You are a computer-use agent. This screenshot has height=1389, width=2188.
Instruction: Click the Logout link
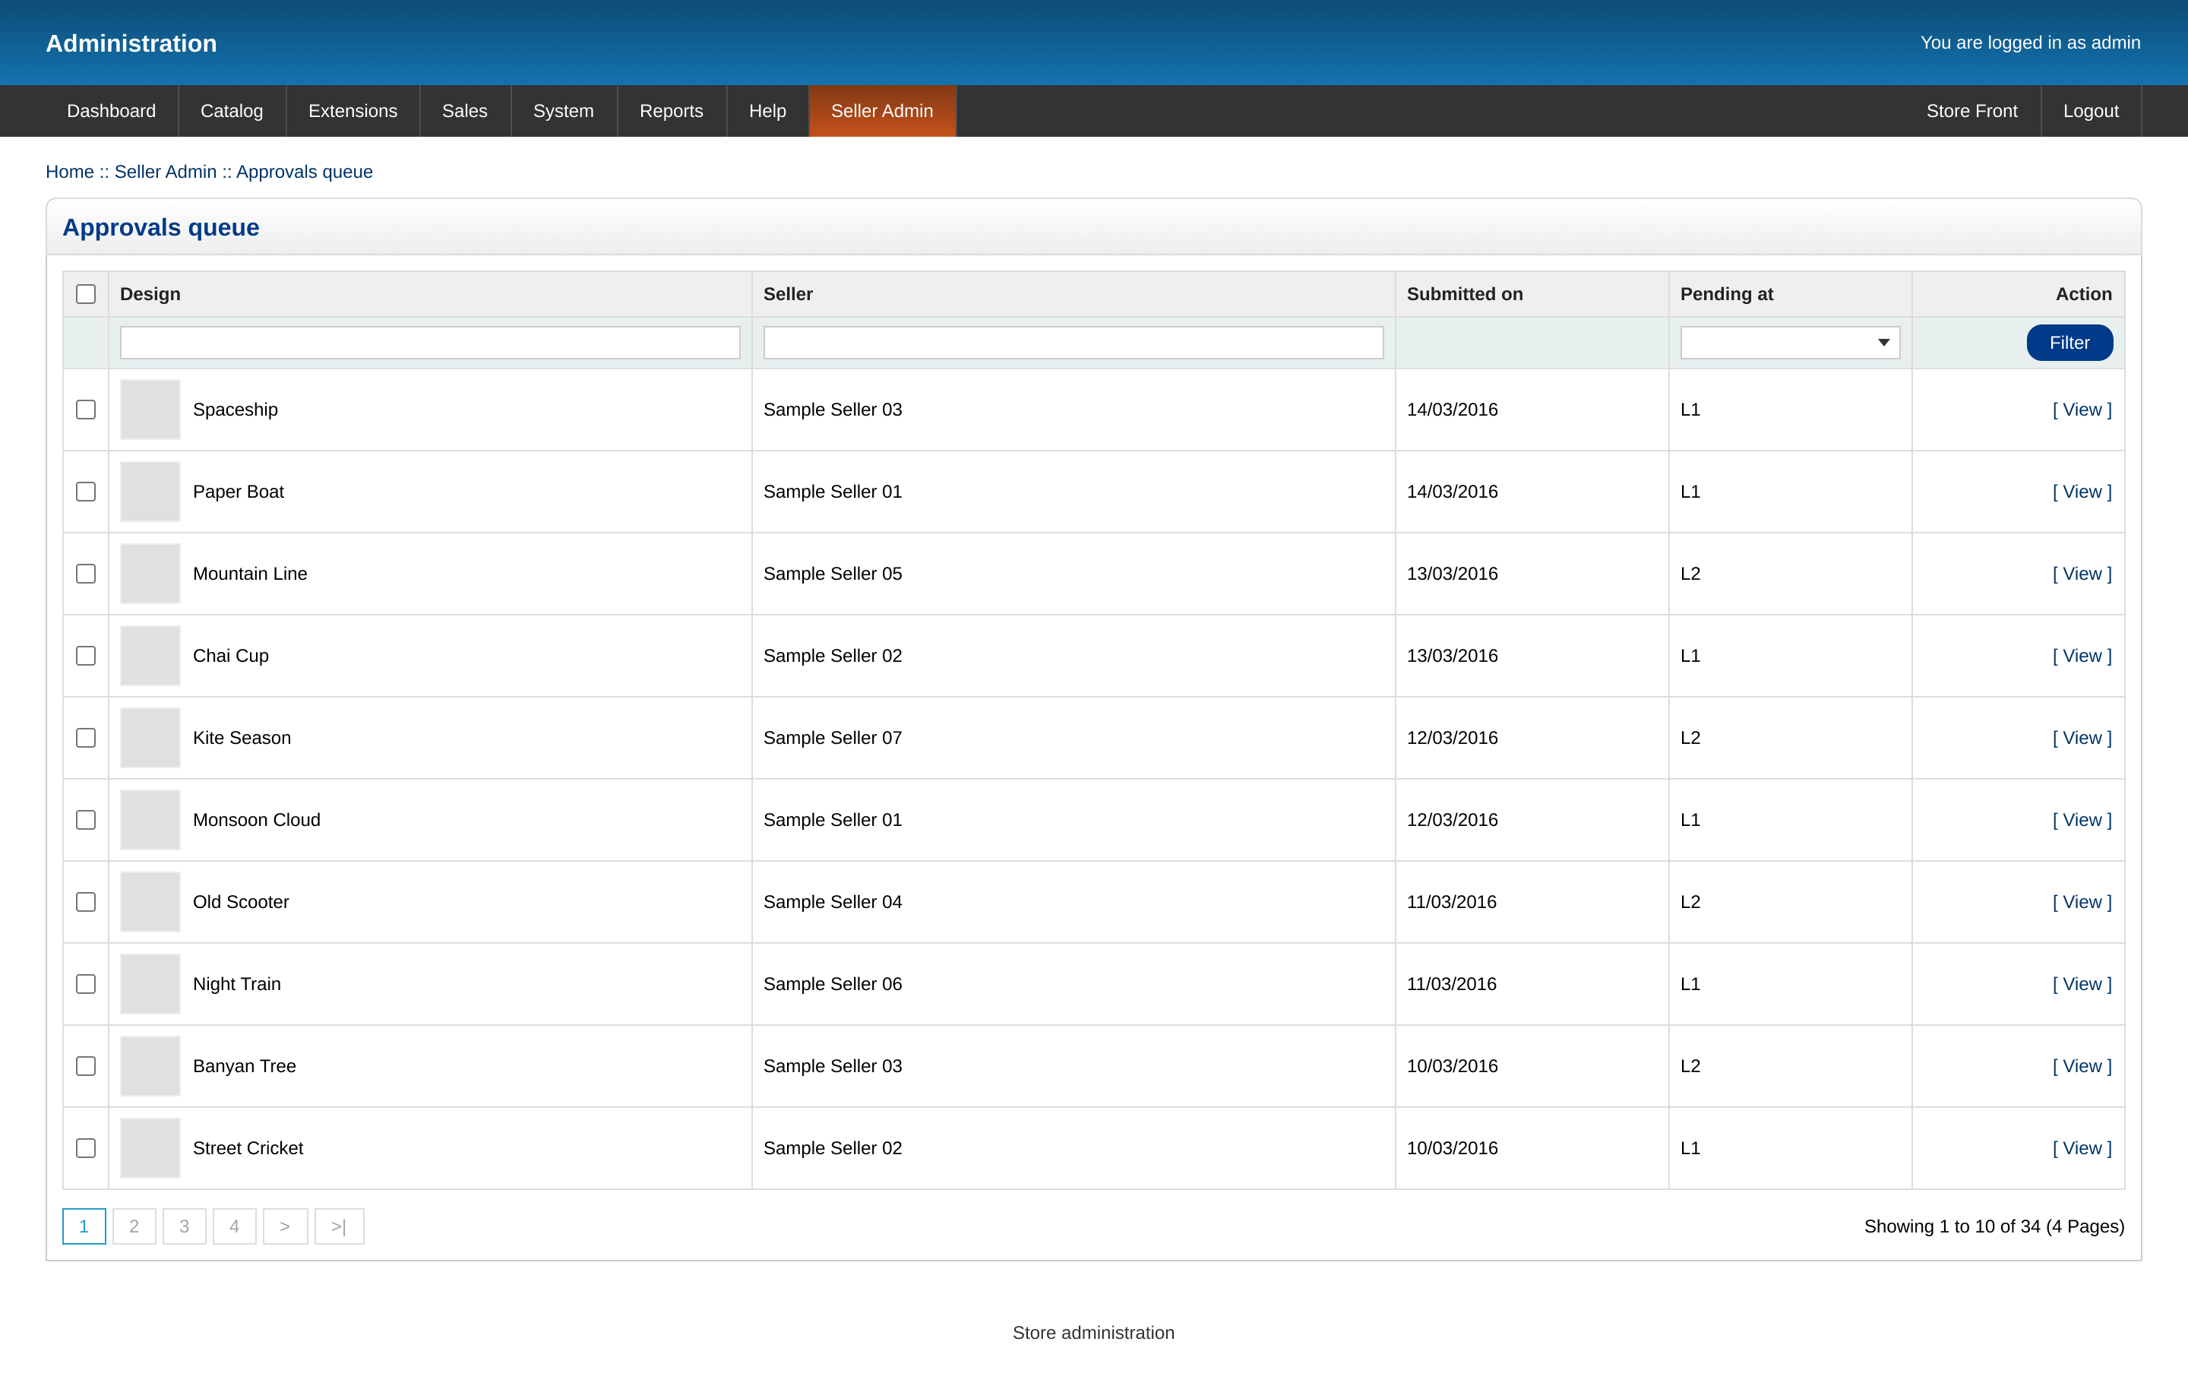[2090, 111]
